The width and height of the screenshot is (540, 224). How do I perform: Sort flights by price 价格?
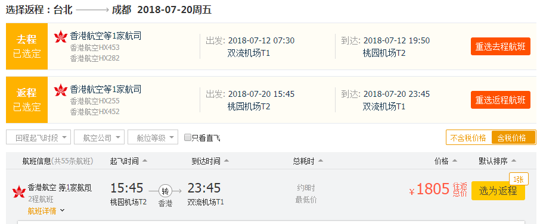446,161
